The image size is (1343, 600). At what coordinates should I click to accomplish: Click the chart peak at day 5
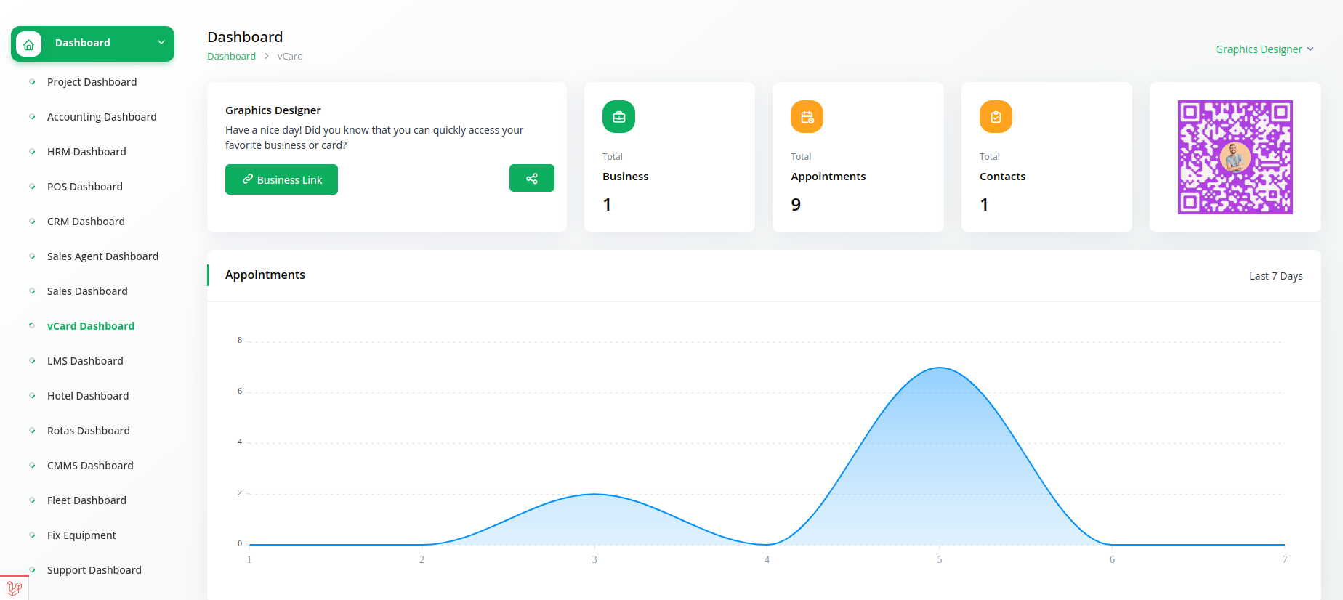click(x=940, y=368)
